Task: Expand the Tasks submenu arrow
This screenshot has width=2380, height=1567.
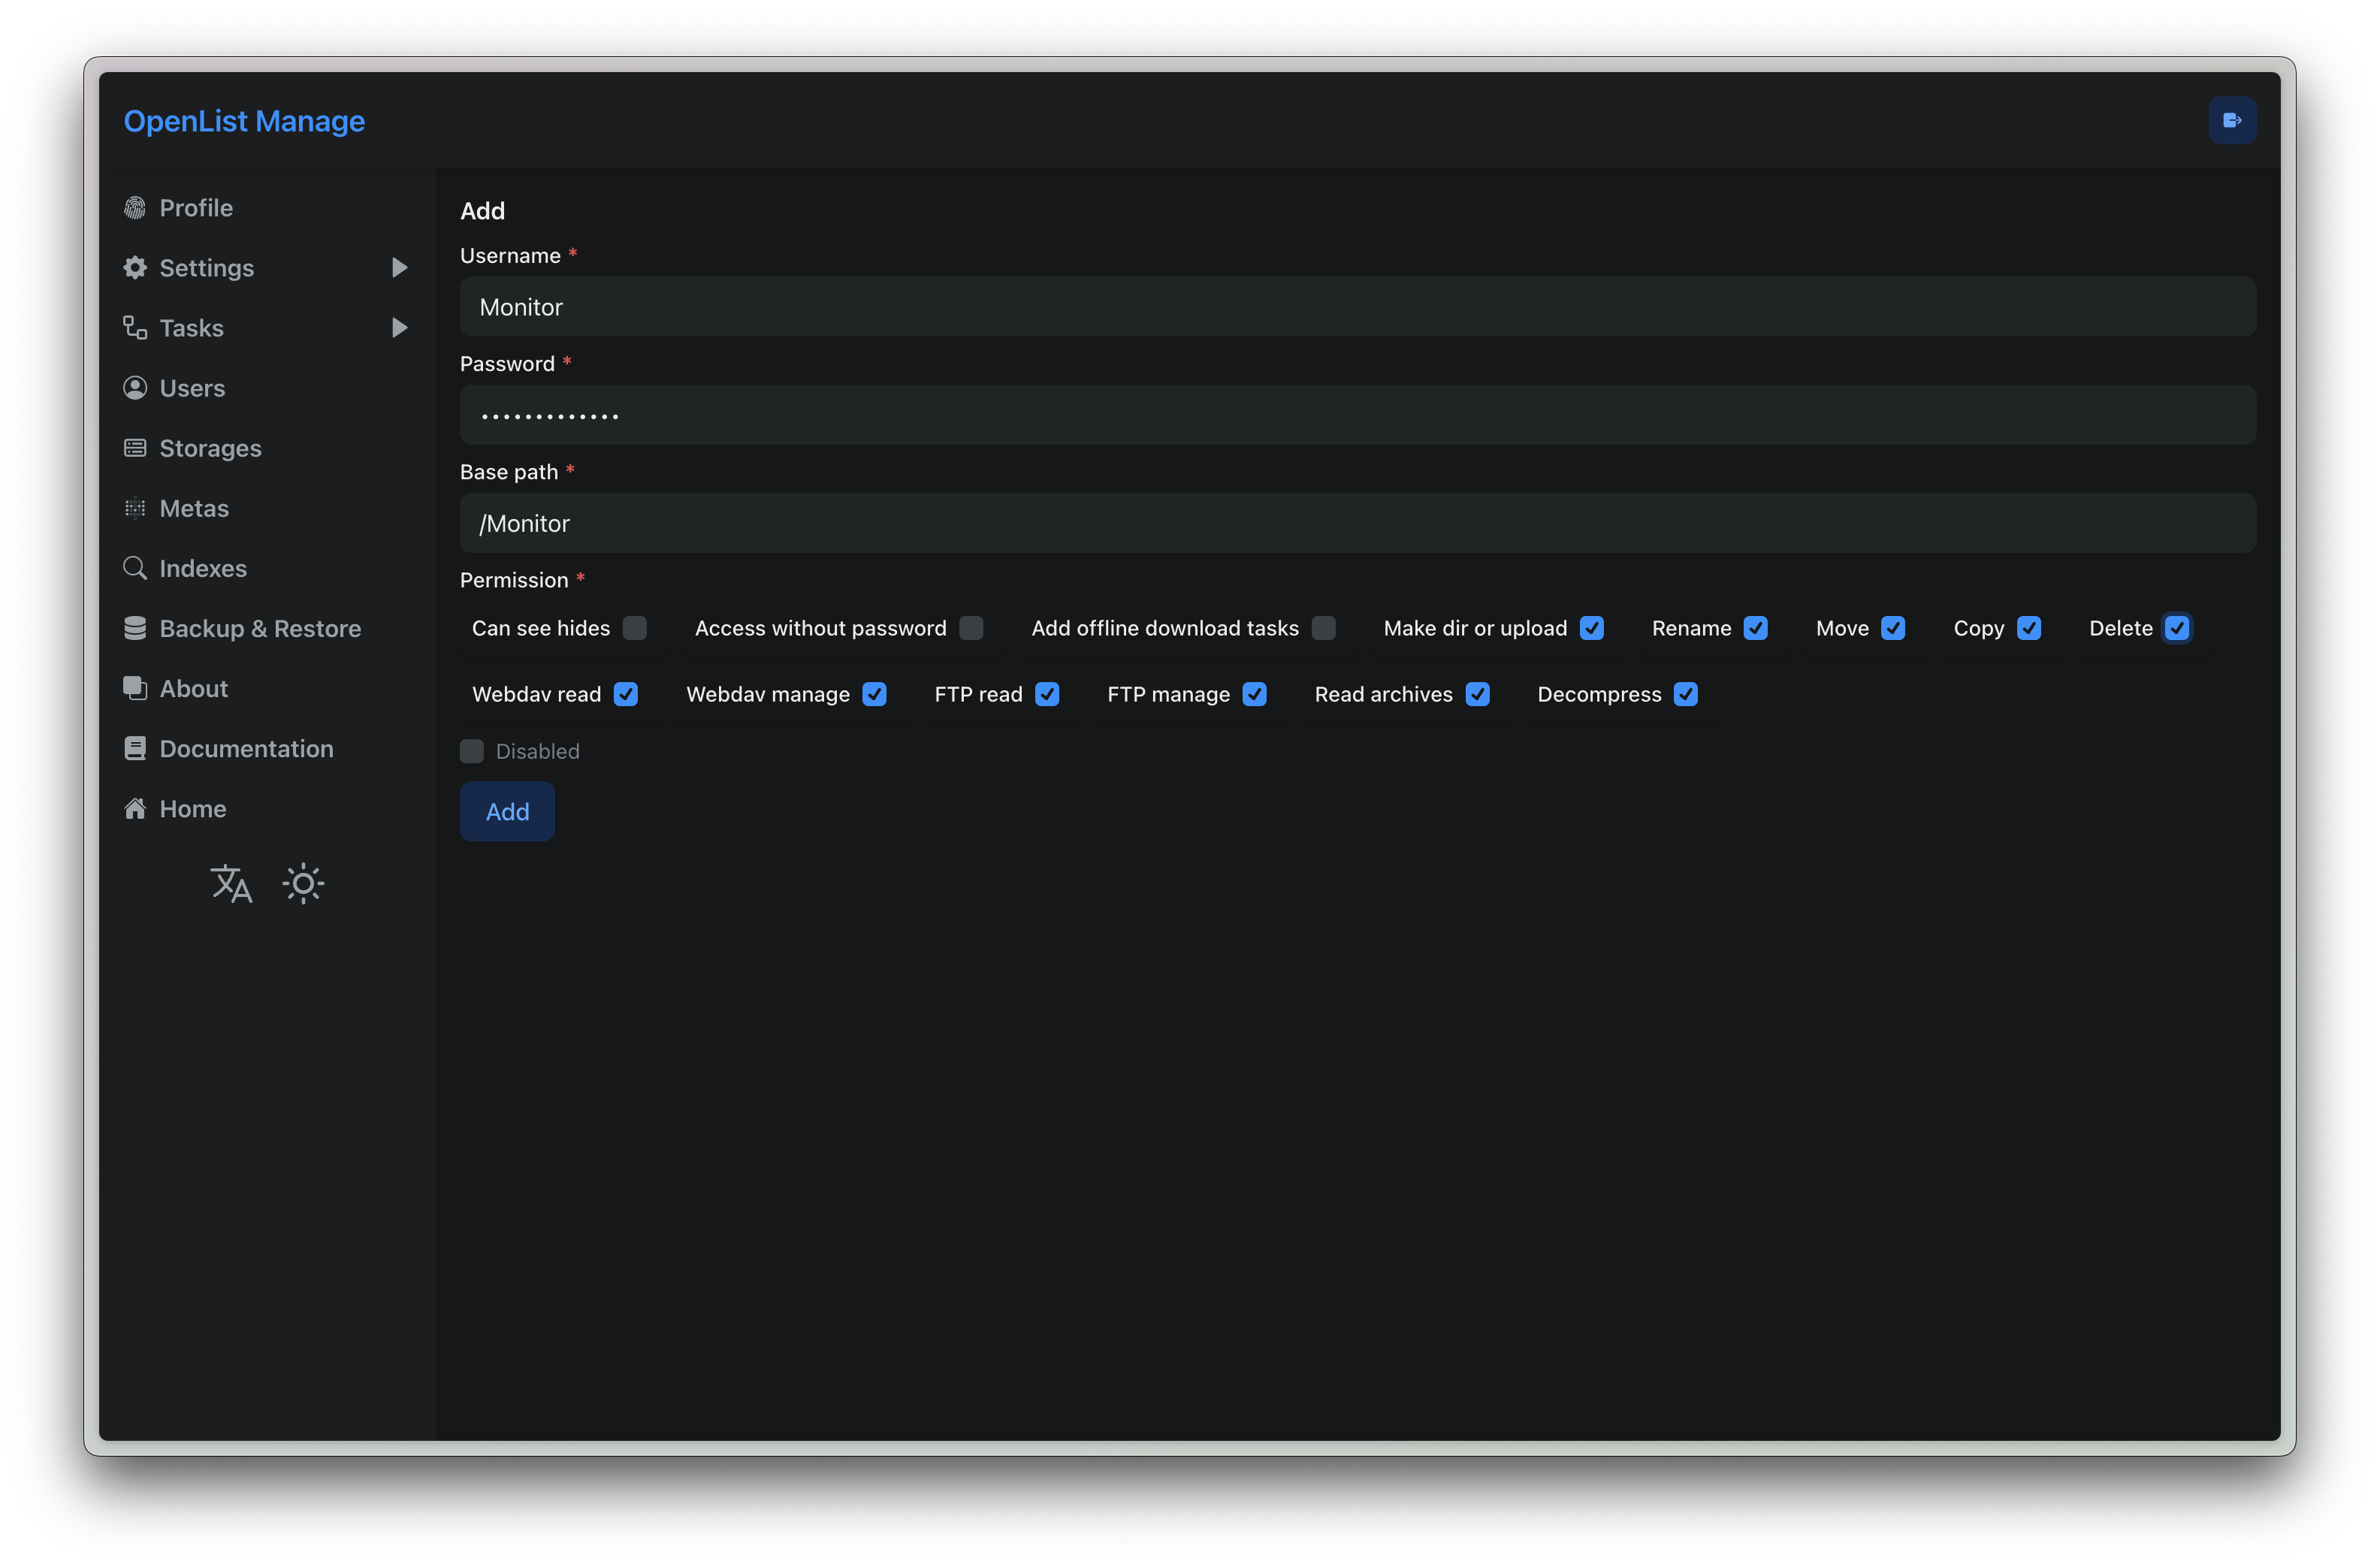Action: click(399, 328)
